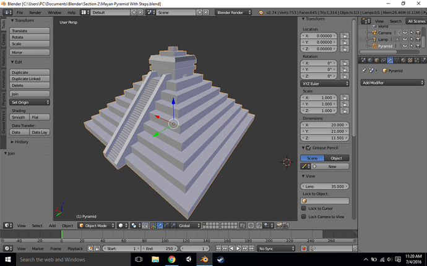
Task: Enable Lock Camera to View checkbox
Action: point(304,217)
